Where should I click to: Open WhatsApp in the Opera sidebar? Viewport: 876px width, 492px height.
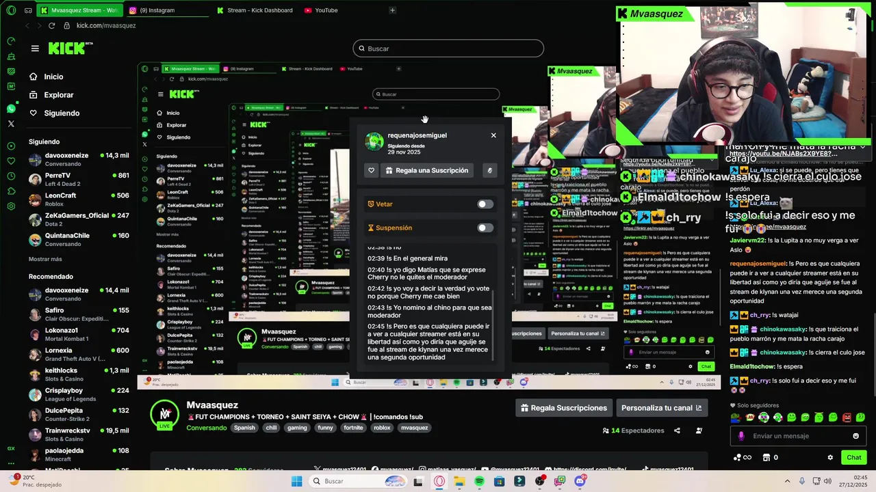click(x=11, y=109)
